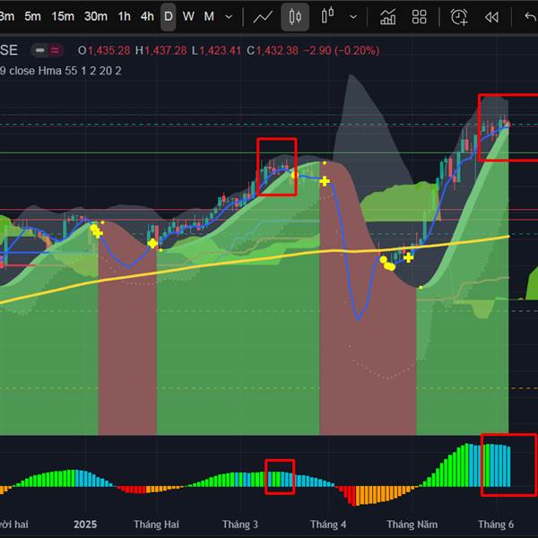The image size is (538, 538).
Task: Click the Close price value 1,432.38
Action: tap(277, 51)
